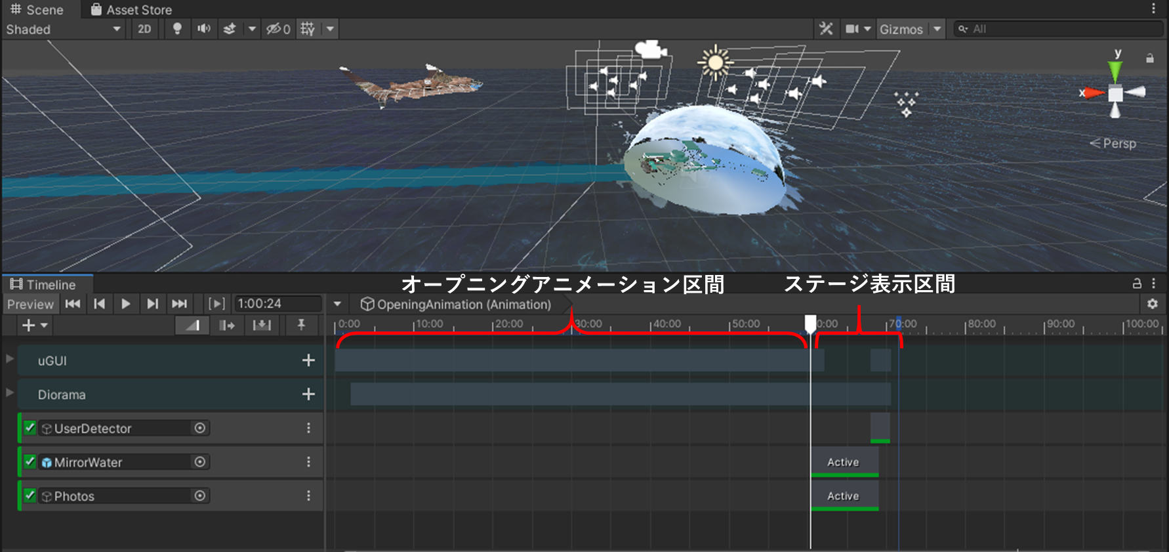
Task: Select Photos Active clip
Action: (x=845, y=496)
